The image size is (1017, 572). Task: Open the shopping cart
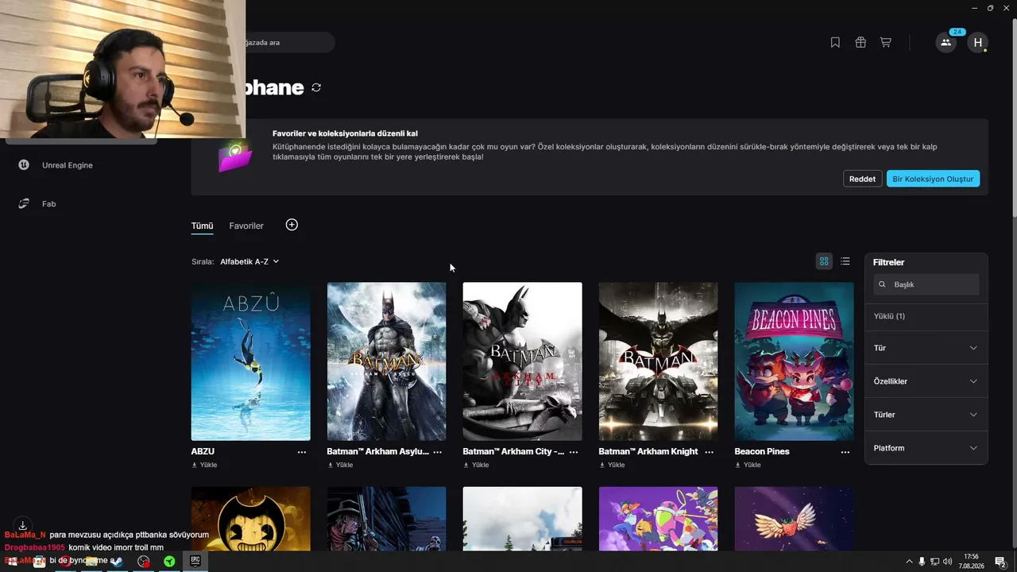(885, 43)
